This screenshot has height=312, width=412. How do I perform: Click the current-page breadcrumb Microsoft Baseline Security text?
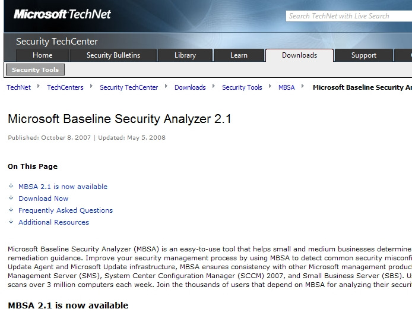click(362, 87)
